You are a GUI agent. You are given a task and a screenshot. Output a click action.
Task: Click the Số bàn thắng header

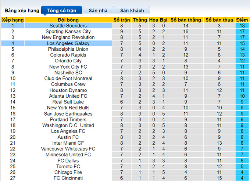click(x=186, y=20)
